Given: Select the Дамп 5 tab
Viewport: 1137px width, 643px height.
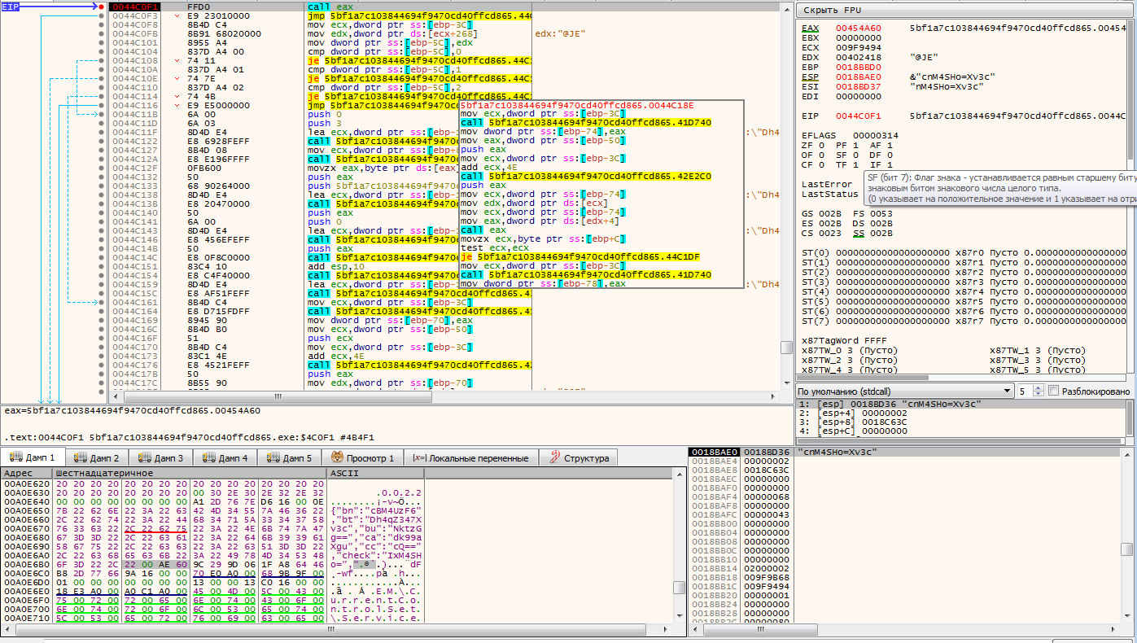Looking at the screenshot, I should coord(290,458).
